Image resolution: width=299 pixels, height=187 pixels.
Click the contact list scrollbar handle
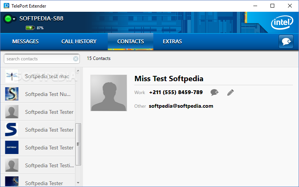78,144
